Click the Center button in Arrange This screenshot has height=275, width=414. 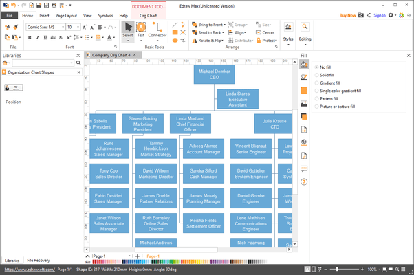tap(265, 33)
